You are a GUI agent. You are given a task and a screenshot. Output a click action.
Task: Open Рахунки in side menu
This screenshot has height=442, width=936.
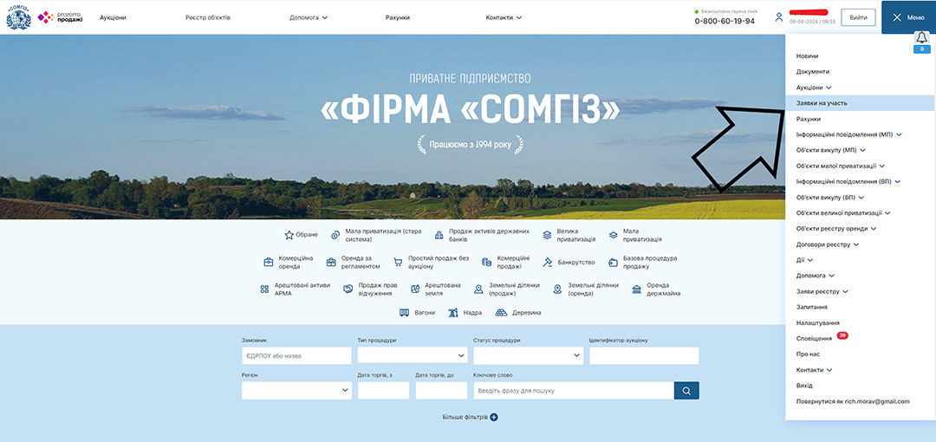pos(809,119)
